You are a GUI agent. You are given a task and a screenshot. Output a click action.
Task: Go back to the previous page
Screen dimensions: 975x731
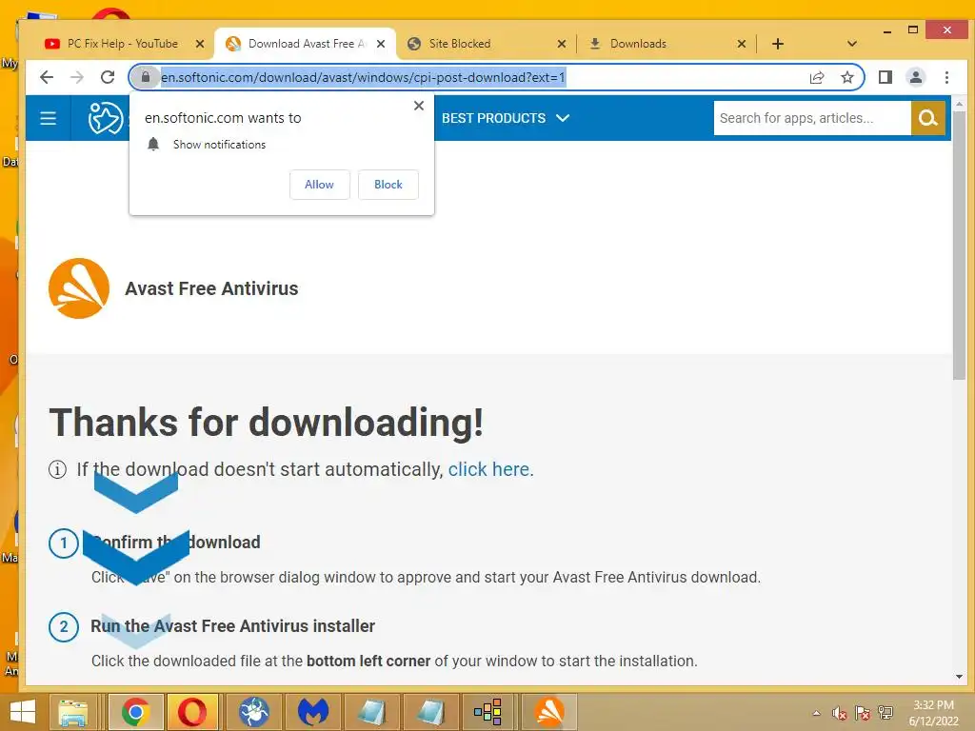47,77
